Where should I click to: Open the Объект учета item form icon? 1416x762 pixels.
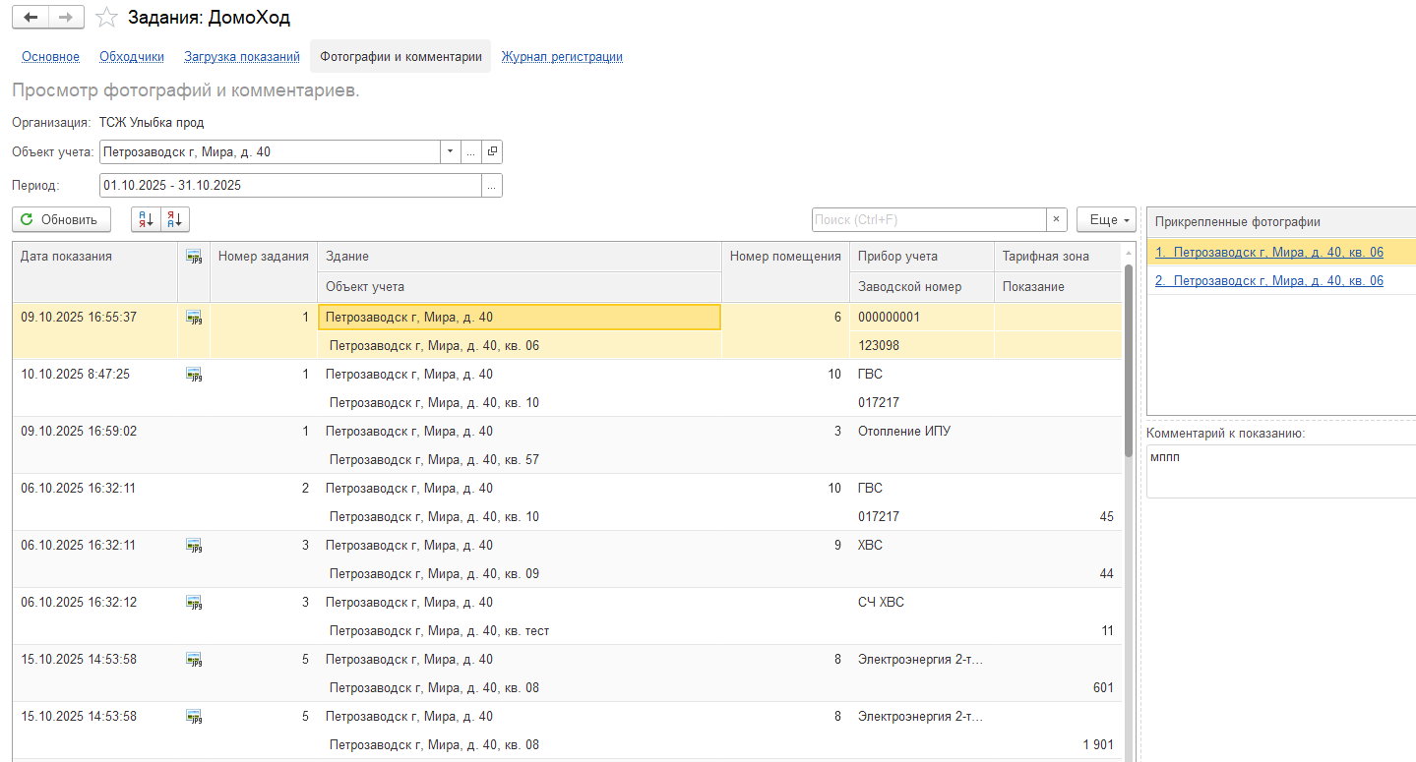pyautogui.click(x=493, y=152)
